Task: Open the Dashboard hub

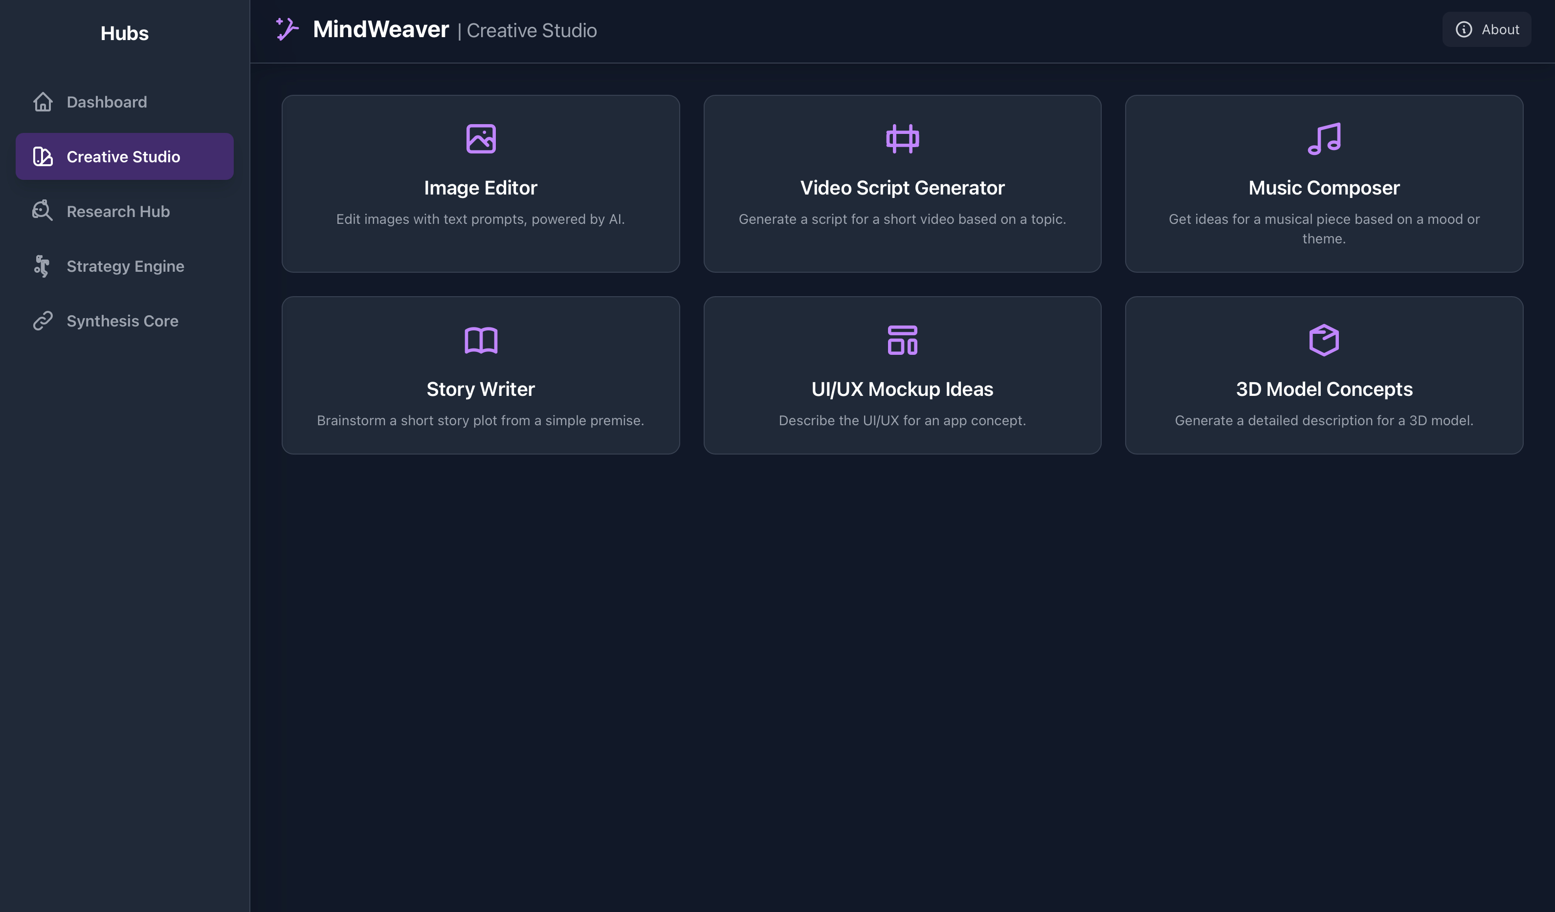Action: click(x=106, y=102)
